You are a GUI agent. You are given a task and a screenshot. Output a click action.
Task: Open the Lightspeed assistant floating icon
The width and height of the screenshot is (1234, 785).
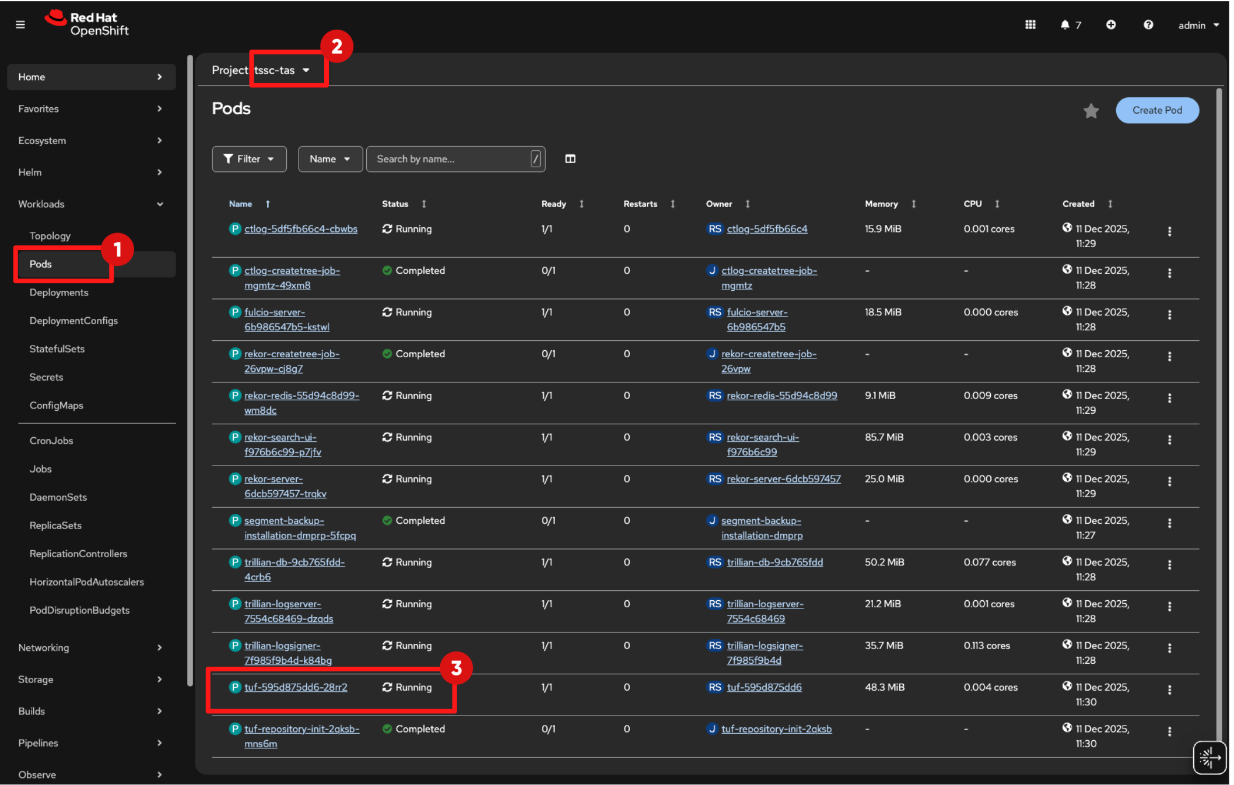click(1210, 758)
